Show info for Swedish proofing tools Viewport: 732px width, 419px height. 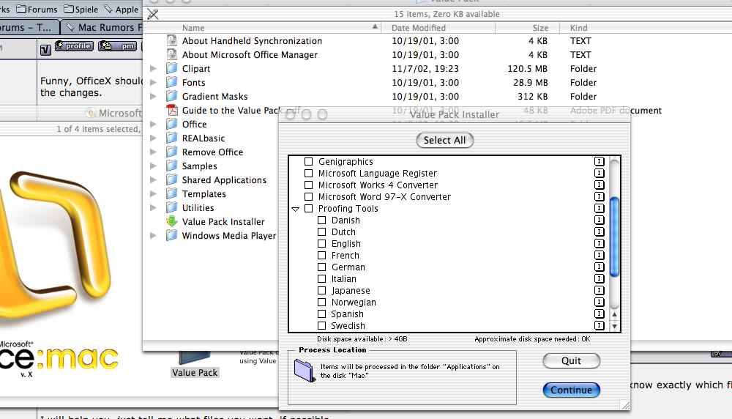[x=599, y=325]
